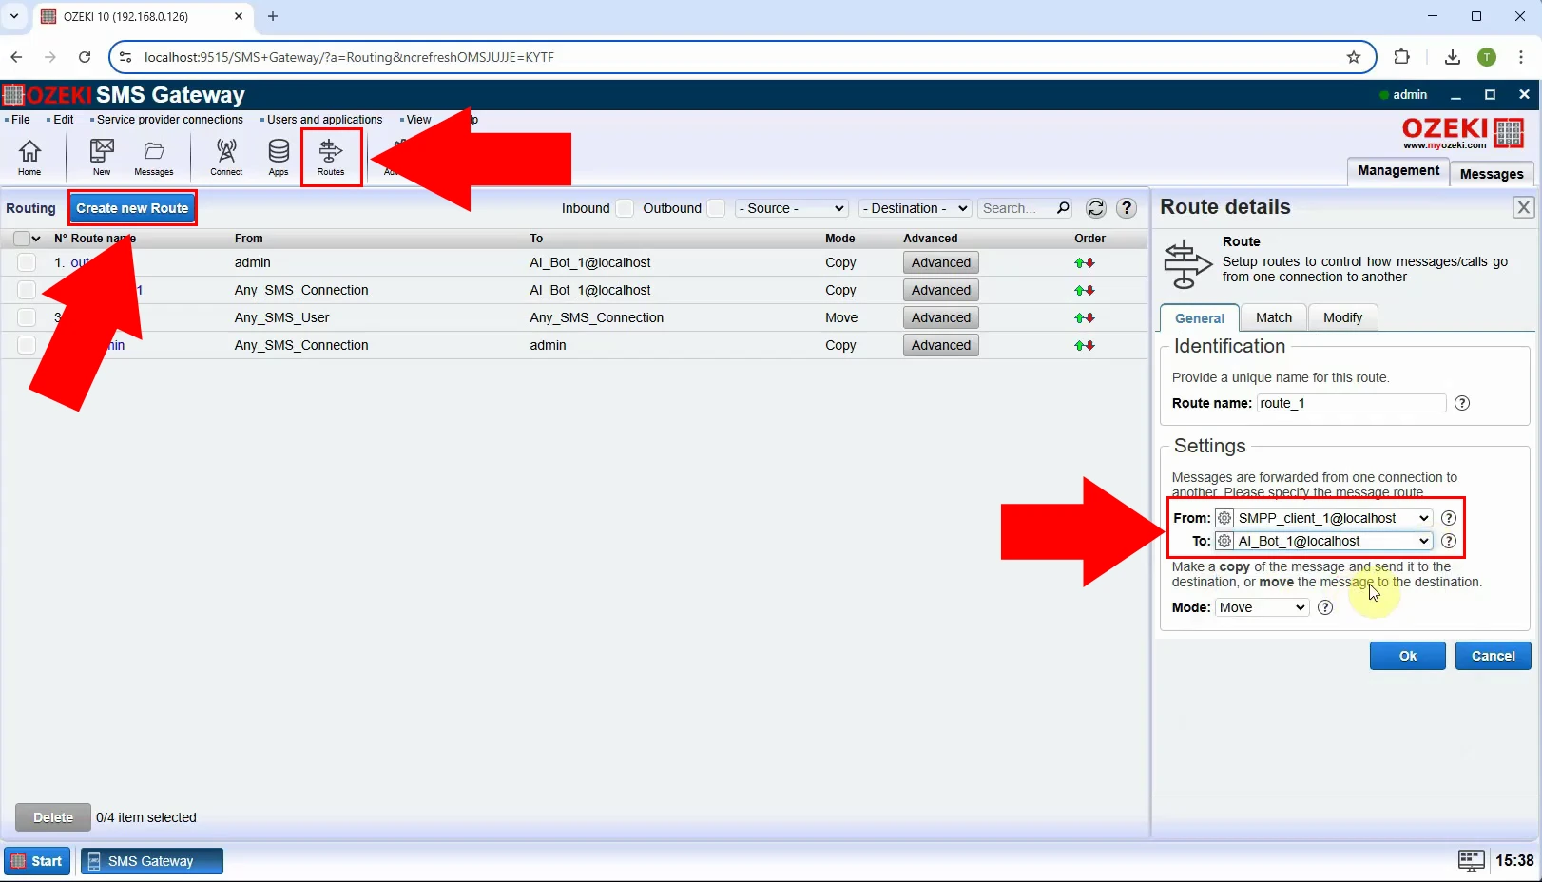Click the help icon beside Mode dropdown
Screen dimensions: 1542x882
tap(1325, 607)
